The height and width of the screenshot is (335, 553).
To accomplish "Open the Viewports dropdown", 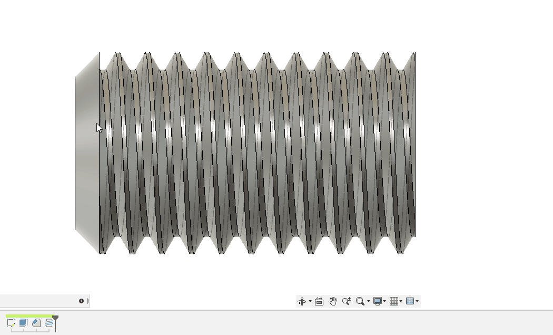I will [418, 301].
